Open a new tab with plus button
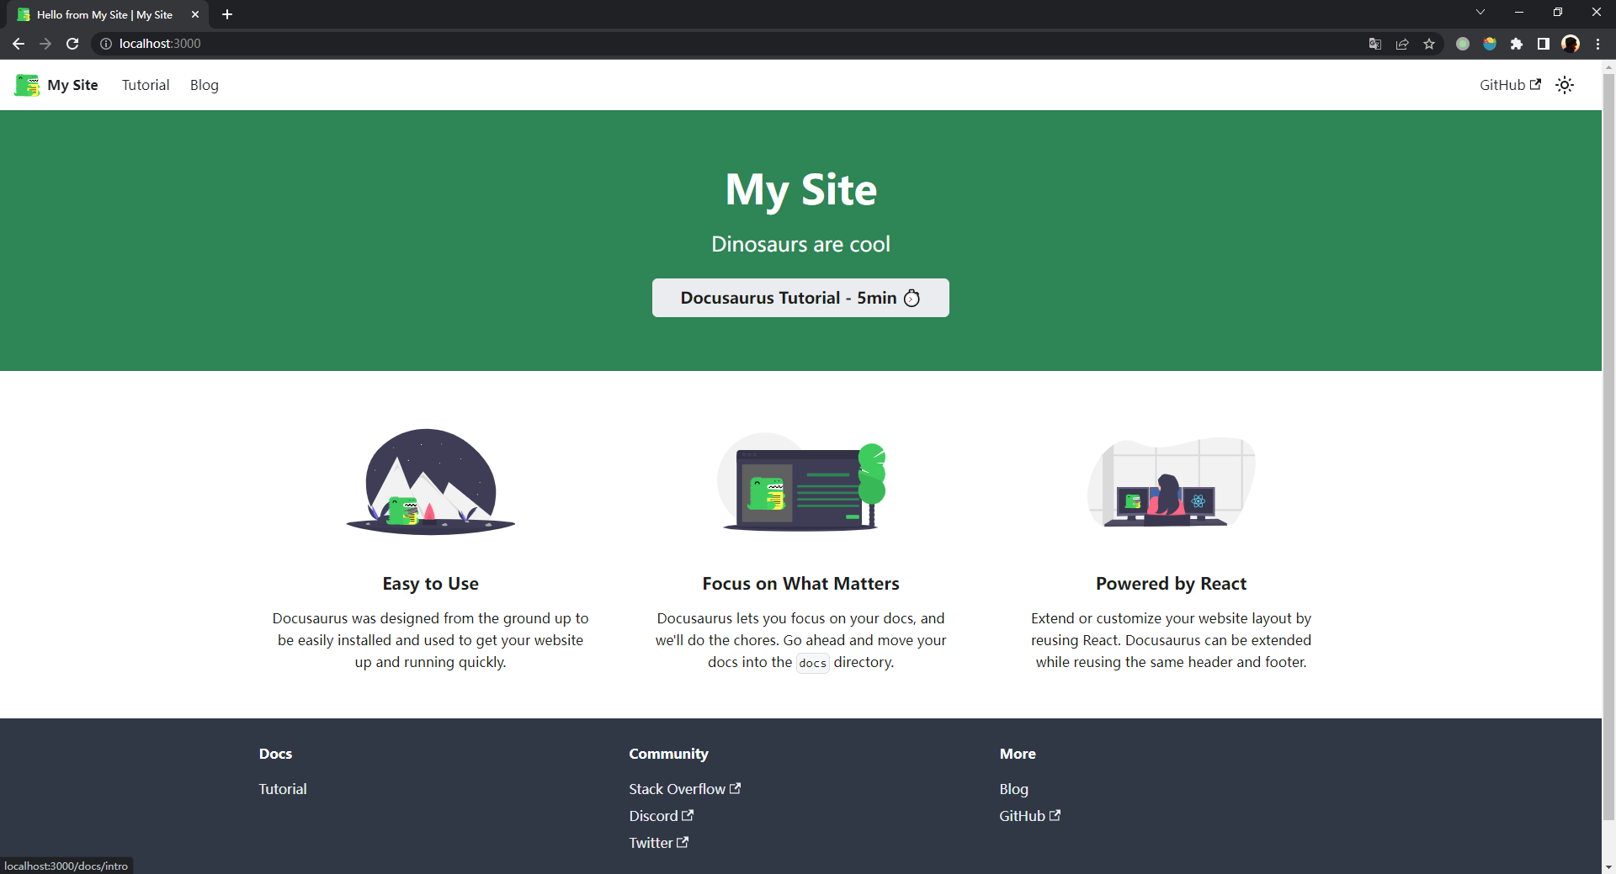 [x=227, y=14]
